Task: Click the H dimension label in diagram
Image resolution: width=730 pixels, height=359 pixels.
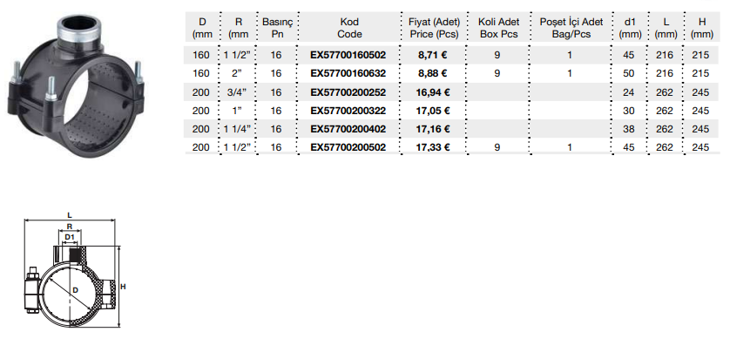Action: [125, 286]
